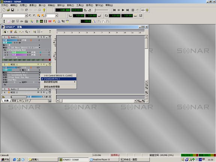Arm the Audio 1 track for recording

click(44, 37)
